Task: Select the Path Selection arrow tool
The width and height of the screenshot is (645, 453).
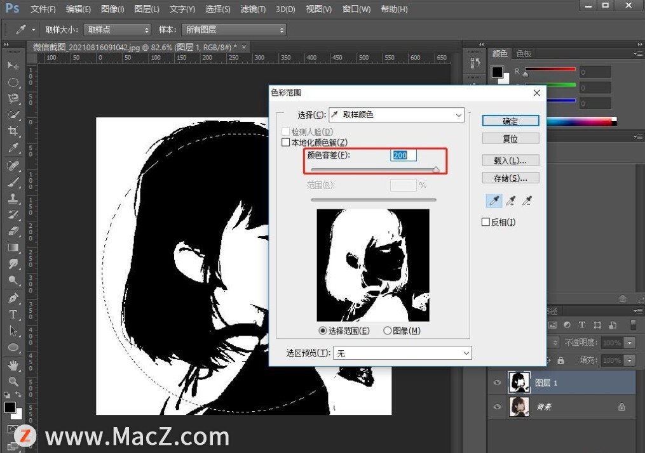Action: [13, 331]
